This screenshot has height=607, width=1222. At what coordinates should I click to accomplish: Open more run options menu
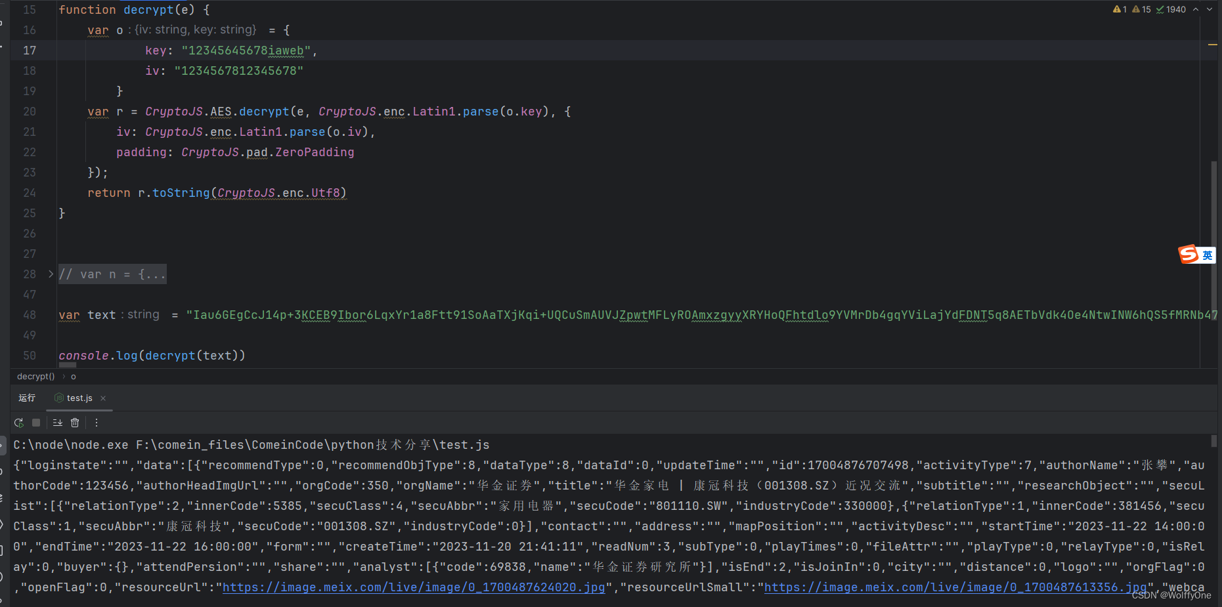point(97,423)
